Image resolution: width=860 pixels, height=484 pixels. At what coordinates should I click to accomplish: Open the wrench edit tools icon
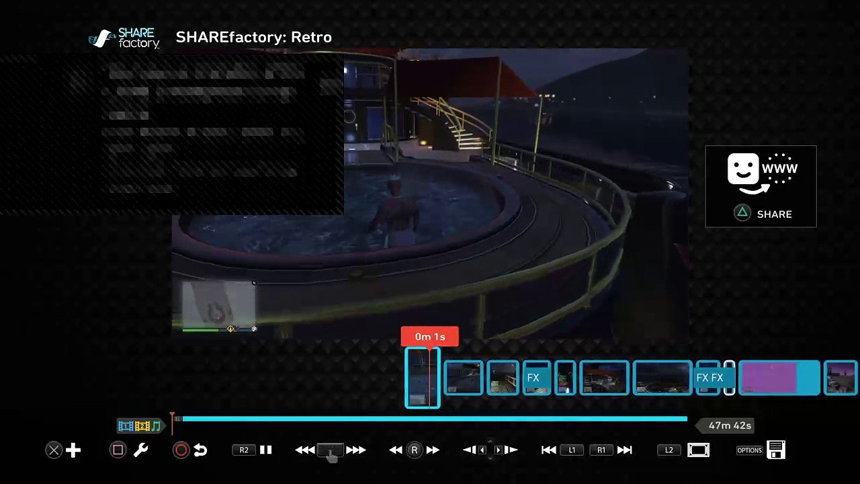[x=140, y=450]
